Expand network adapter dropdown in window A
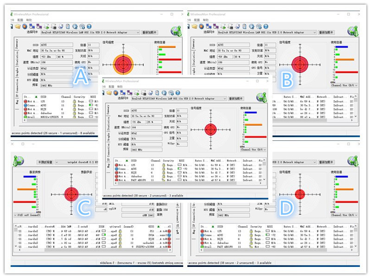Viewport: 371px width, 278px height. coord(138,32)
